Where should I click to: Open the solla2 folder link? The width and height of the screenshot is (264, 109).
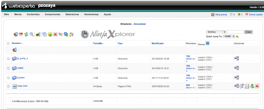click(x=20, y=68)
